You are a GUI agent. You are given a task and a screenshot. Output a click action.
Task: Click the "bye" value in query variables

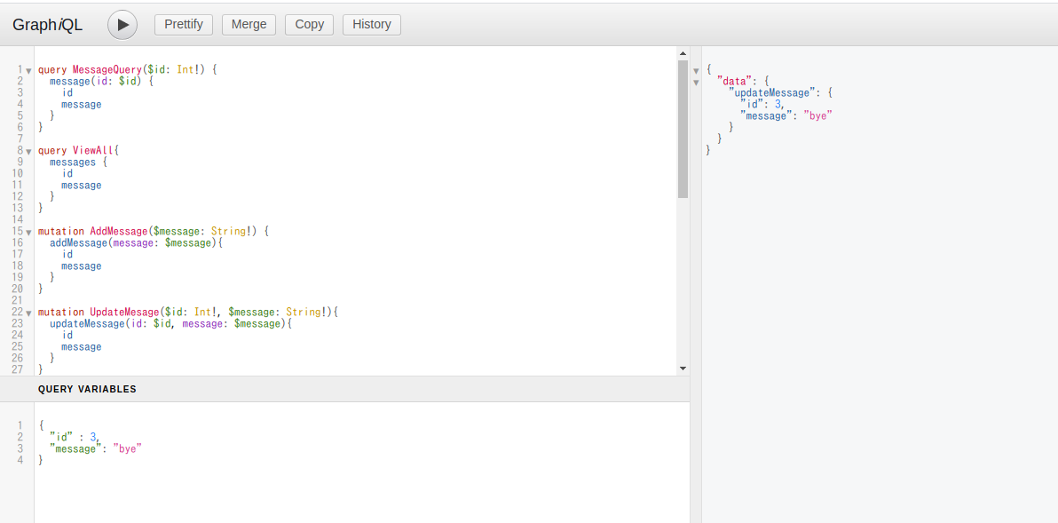coord(128,448)
